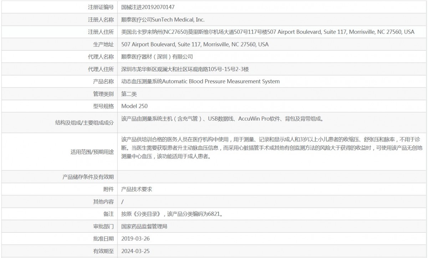Select expiry date 2024-03-25
The height and width of the screenshot is (258, 428).
tap(136, 251)
